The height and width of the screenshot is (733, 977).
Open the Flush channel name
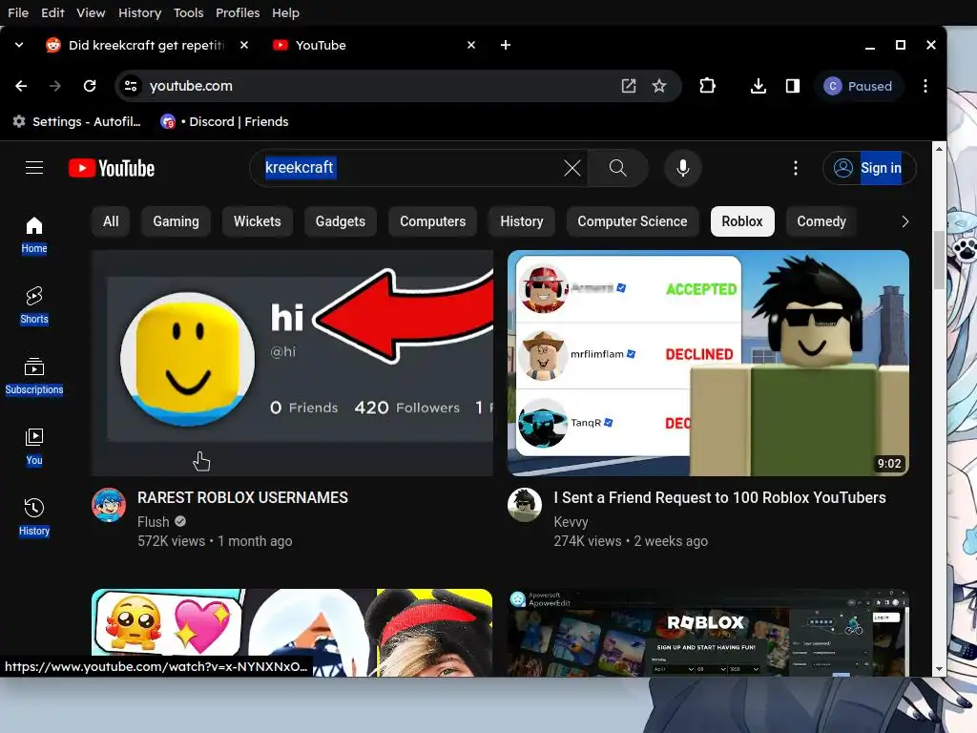click(x=154, y=522)
